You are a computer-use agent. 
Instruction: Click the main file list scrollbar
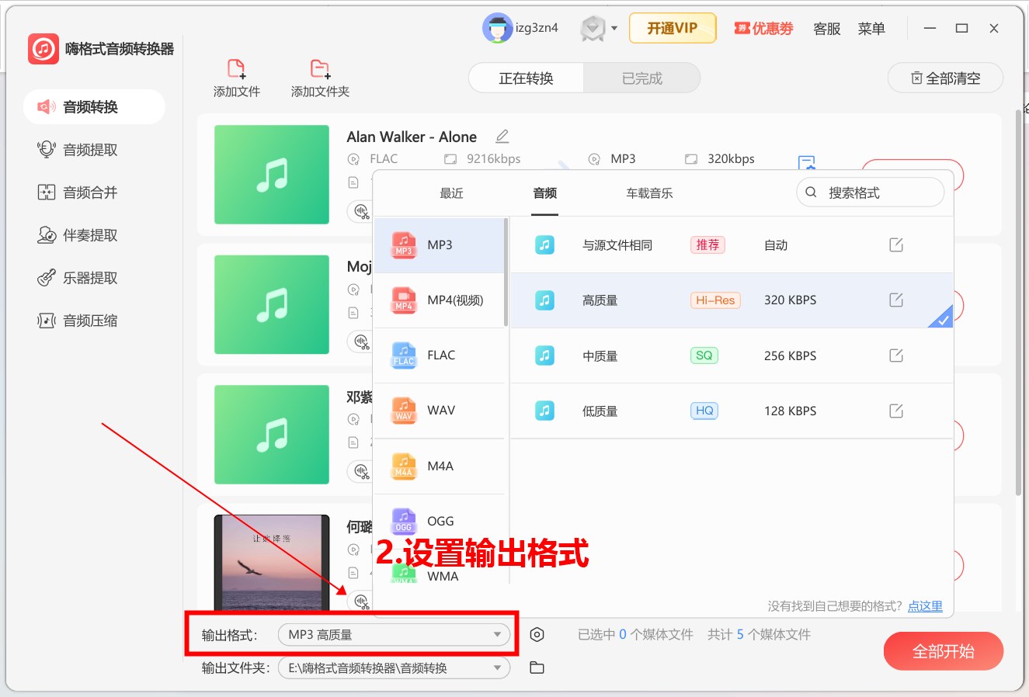1019,303
